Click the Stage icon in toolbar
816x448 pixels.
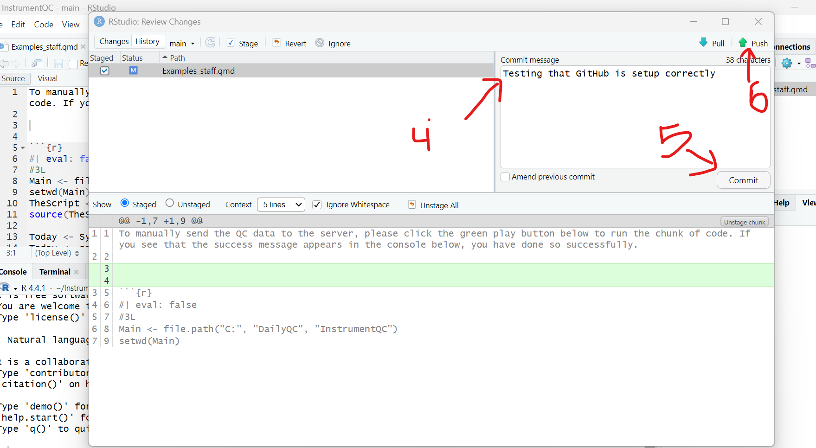(231, 43)
